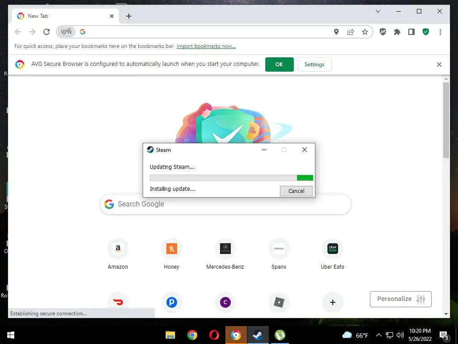Screen dimensions: 458x344
Task: Open the notification center icon
Action: 444,335
